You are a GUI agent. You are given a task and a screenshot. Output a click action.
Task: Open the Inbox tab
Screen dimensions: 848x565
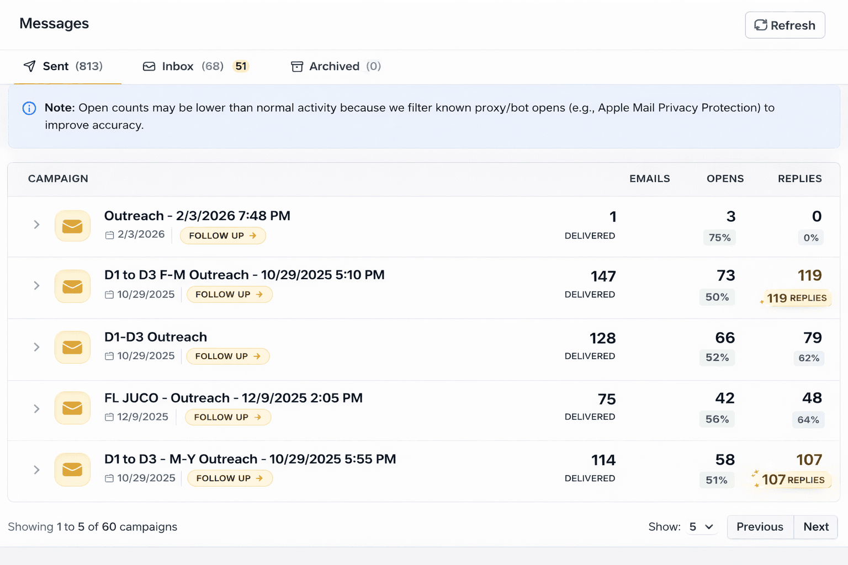(196, 67)
